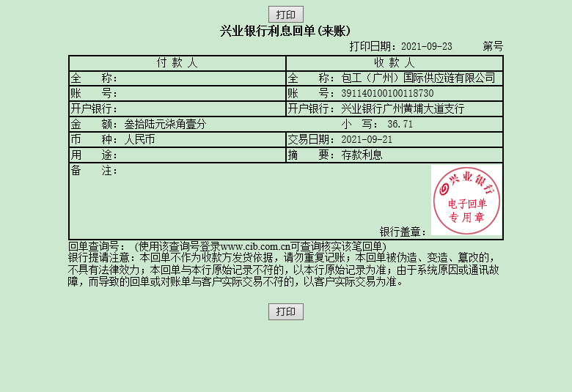Select bank 兴业银行广州黄埔大道支行
The width and height of the screenshot is (572, 392).
pyautogui.click(x=403, y=108)
